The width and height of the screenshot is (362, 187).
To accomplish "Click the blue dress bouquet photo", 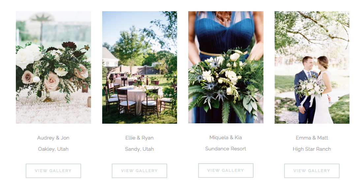I will pyautogui.click(x=226, y=67).
